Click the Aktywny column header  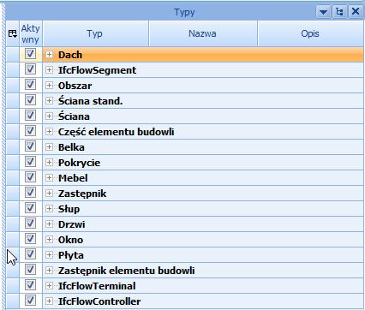click(31, 33)
